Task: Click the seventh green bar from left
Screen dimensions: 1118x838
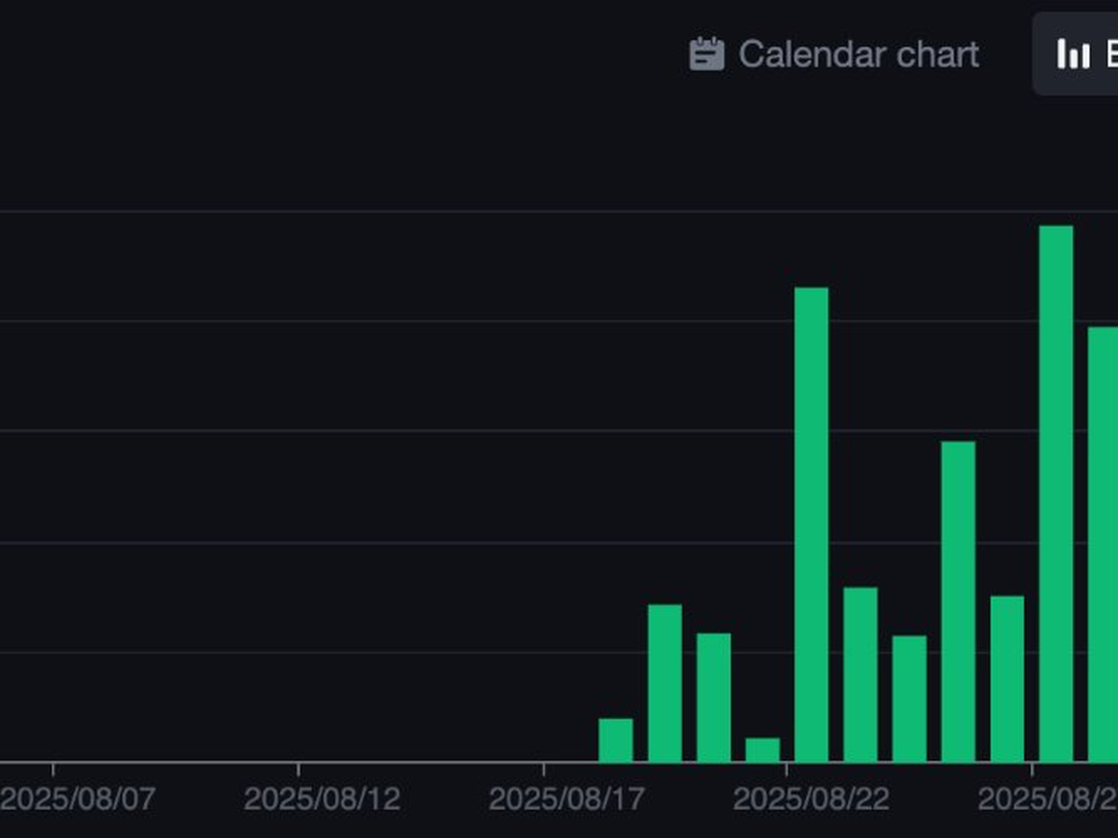Action: pos(909,698)
